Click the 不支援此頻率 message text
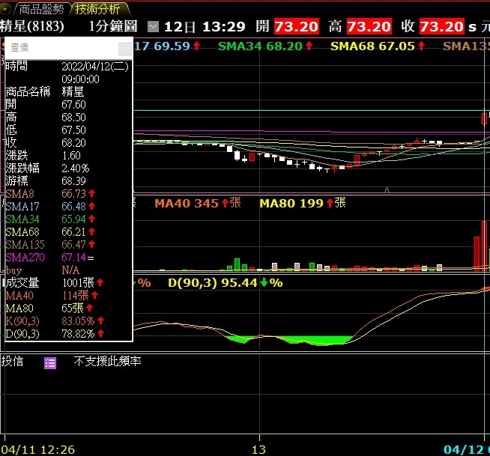The width and height of the screenshot is (490, 456). (x=107, y=362)
